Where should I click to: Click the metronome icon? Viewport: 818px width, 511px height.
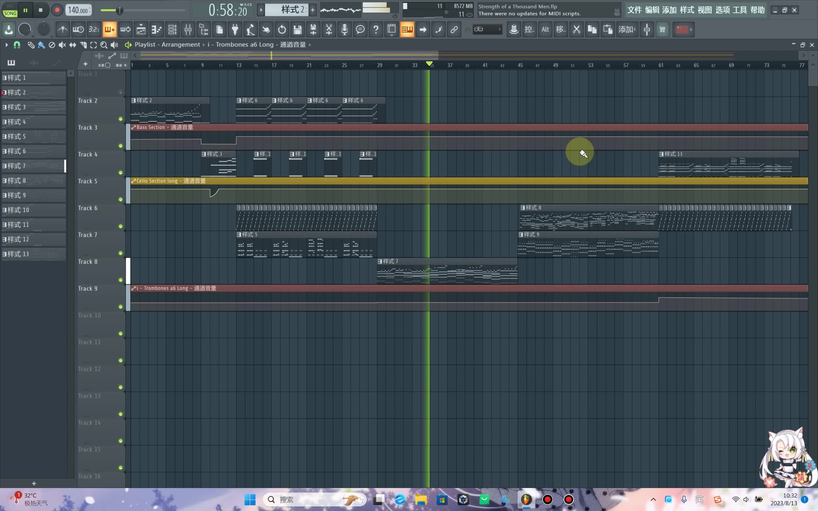[62, 29]
